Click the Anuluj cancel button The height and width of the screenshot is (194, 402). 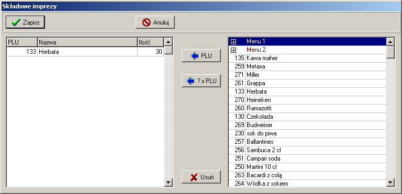pyautogui.click(x=155, y=22)
